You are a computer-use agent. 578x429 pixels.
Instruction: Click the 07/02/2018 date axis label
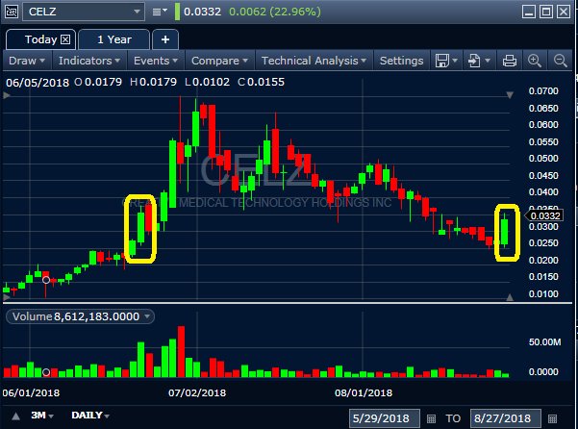[197, 392]
